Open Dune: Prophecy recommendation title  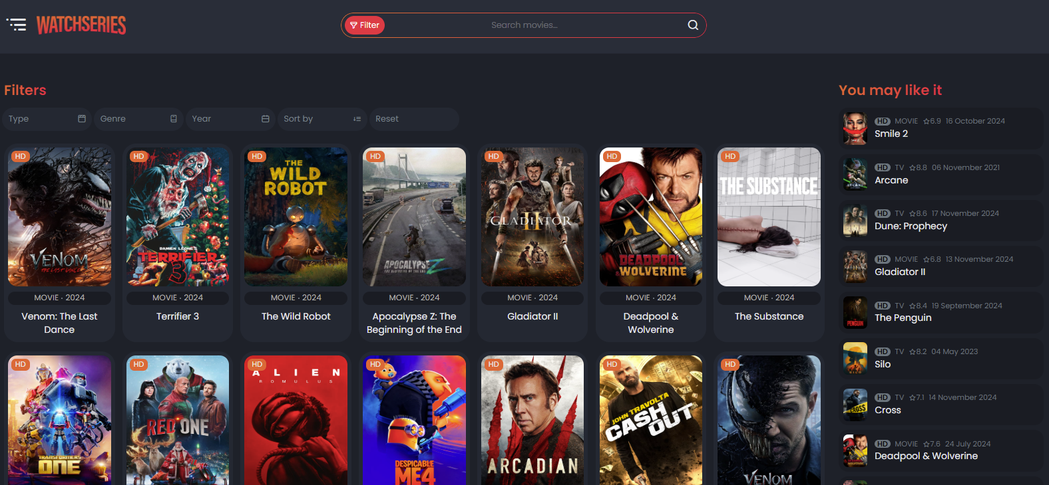click(911, 226)
